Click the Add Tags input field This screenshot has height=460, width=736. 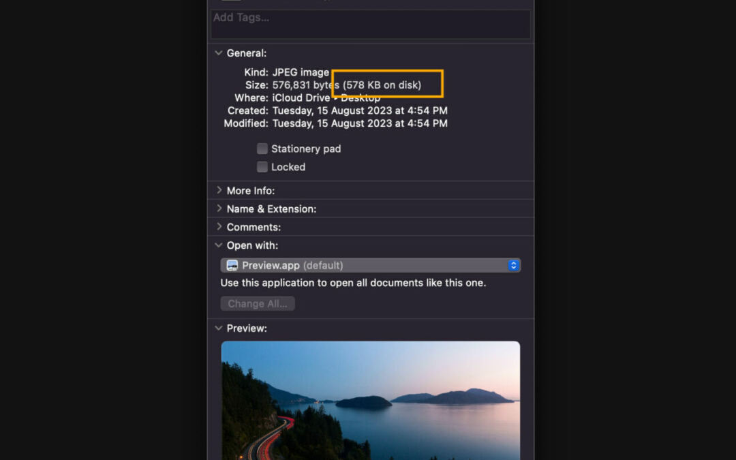pyautogui.click(x=370, y=23)
